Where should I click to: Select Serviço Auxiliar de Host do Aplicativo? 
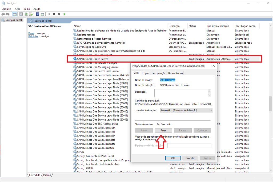pyautogui.click(x=98, y=164)
